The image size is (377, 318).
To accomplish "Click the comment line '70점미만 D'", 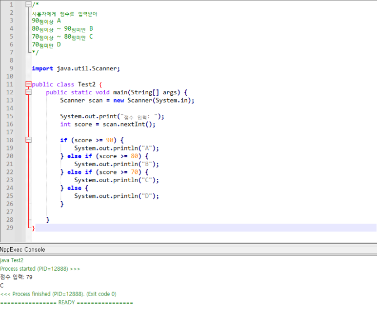I will coord(46,45).
